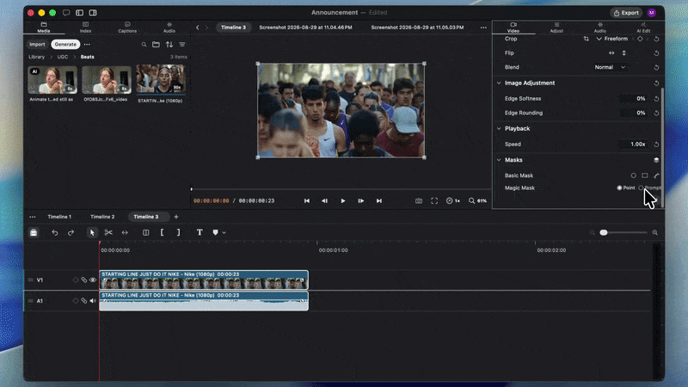Flip the clip horizontally
The width and height of the screenshot is (688, 387).
[x=611, y=53]
